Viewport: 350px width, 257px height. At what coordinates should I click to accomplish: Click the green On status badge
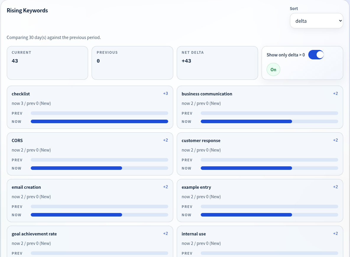click(273, 70)
